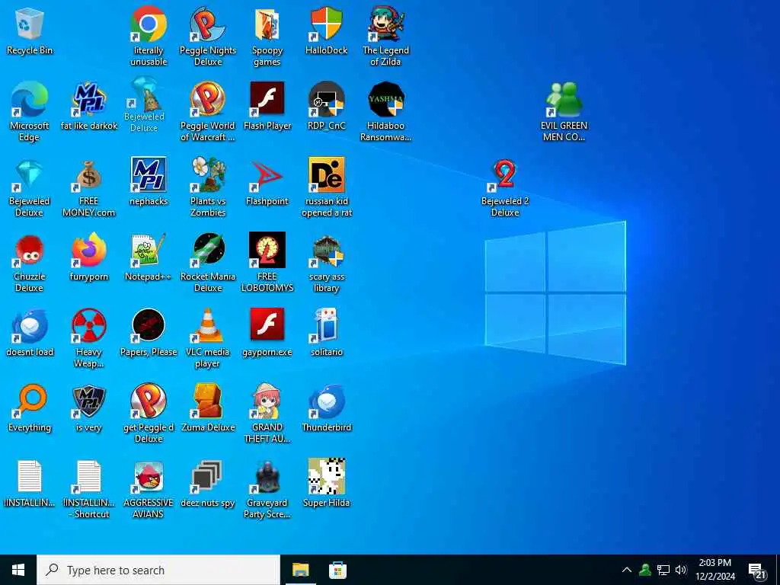Open the clock showing 2:03 PM
The height and width of the screenshot is (585, 780).
[x=714, y=570]
